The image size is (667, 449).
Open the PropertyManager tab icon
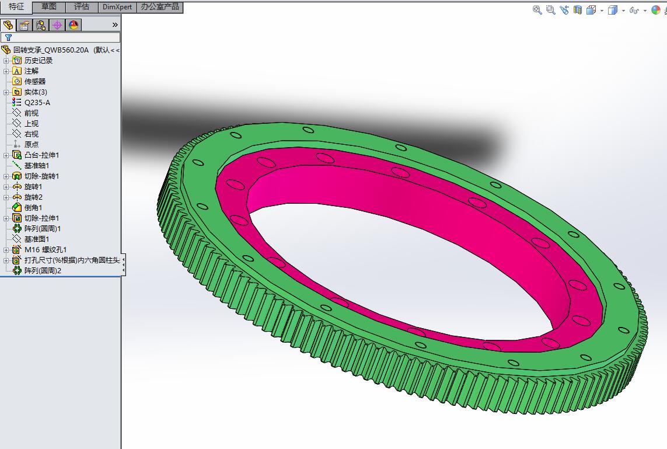(25, 25)
